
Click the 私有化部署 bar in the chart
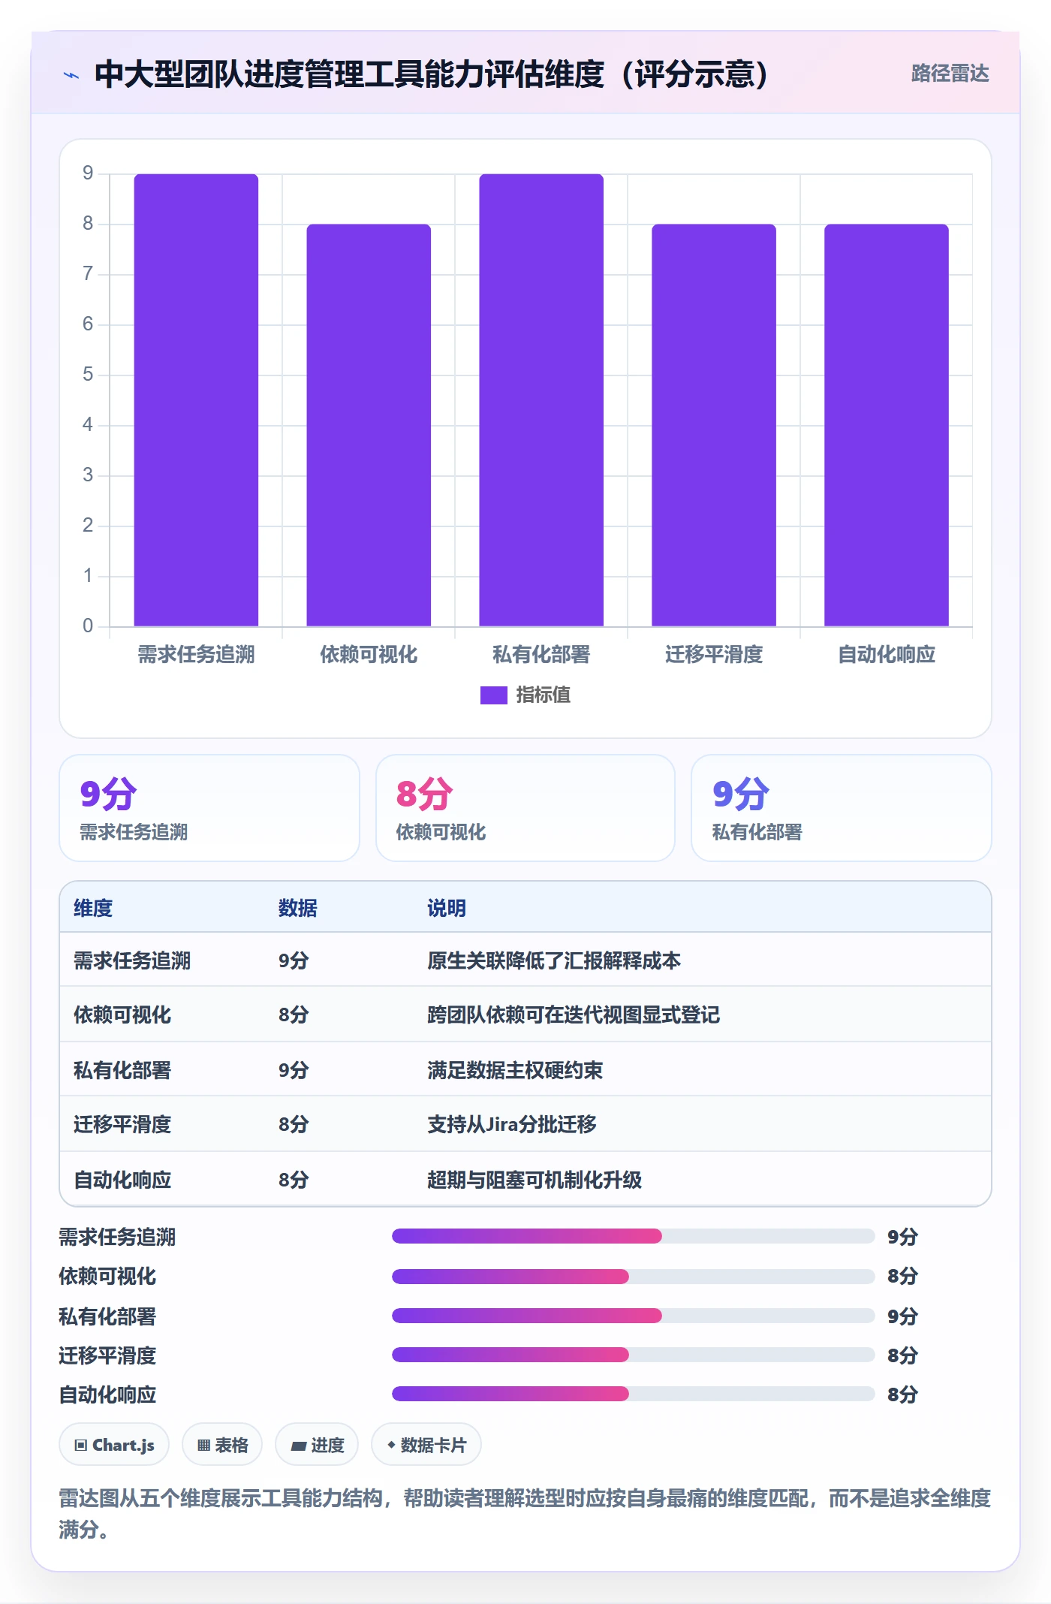[x=541, y=400]
